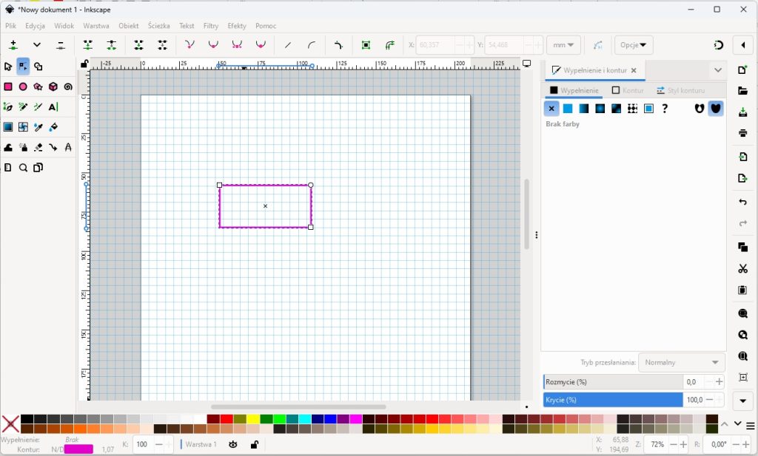758x456 pixels.
Task: Open the Tryb przesłaniania Normalny dropdown
Action: 682,362
